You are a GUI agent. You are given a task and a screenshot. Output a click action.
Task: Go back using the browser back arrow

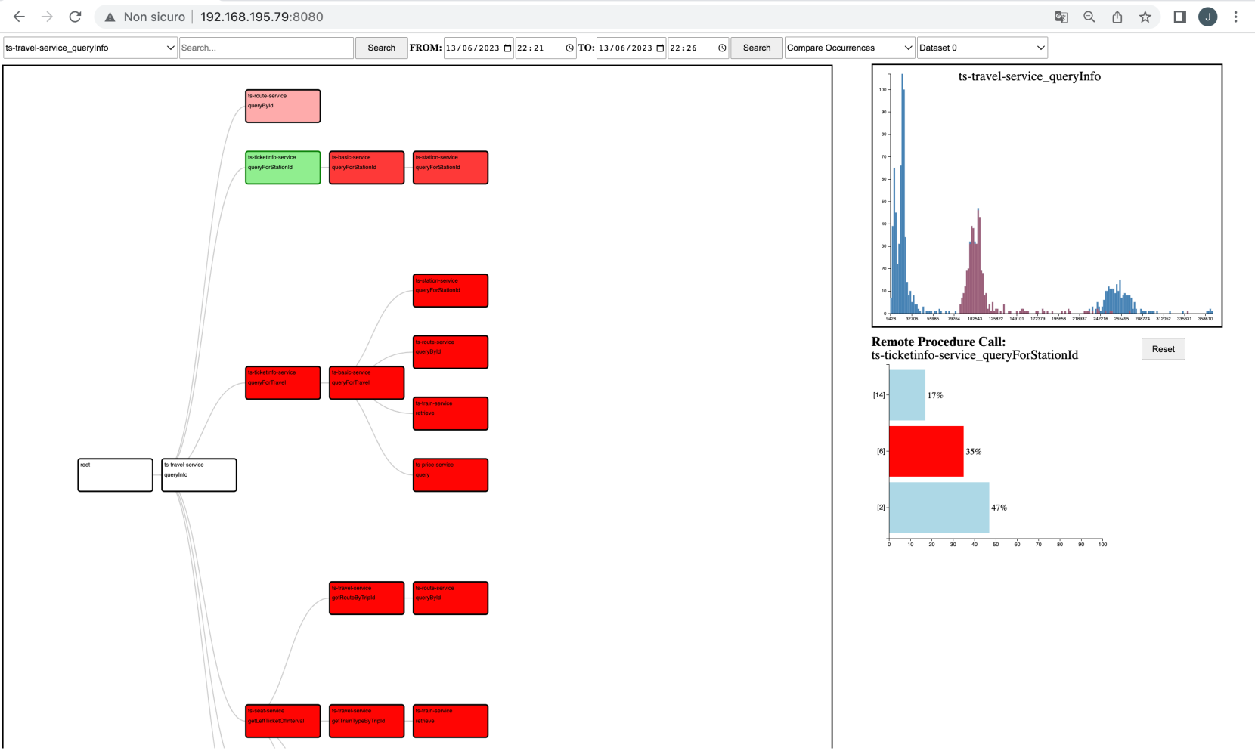pos(19,17)
